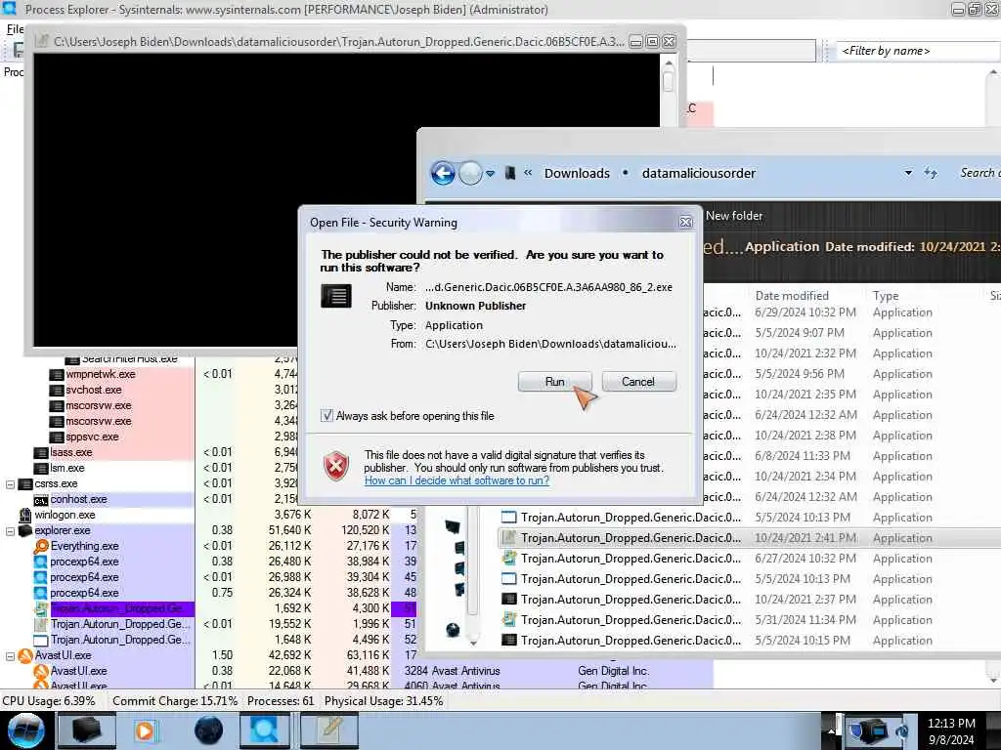This screenshot has height=750, width=1001.
Task: Open the recent pages dropdown beside Forward button
Action: 491,174
